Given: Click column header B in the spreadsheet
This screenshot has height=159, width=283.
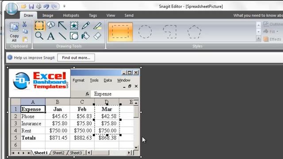Looking at the screenshot, I should (57, 102).
